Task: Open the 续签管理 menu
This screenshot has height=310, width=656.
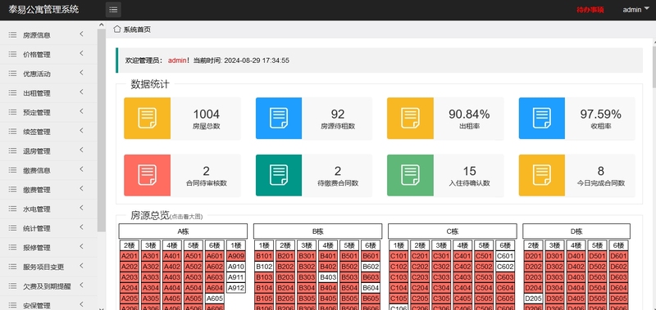Action: (48, 132)
